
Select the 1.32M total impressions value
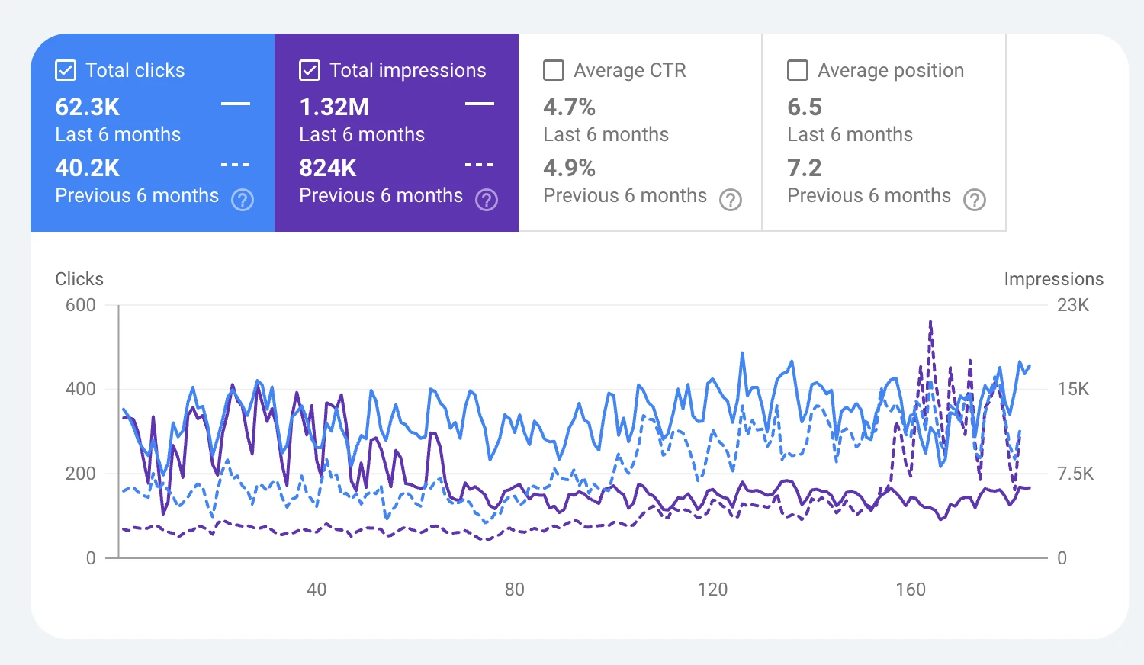click(x=334, y=107)
